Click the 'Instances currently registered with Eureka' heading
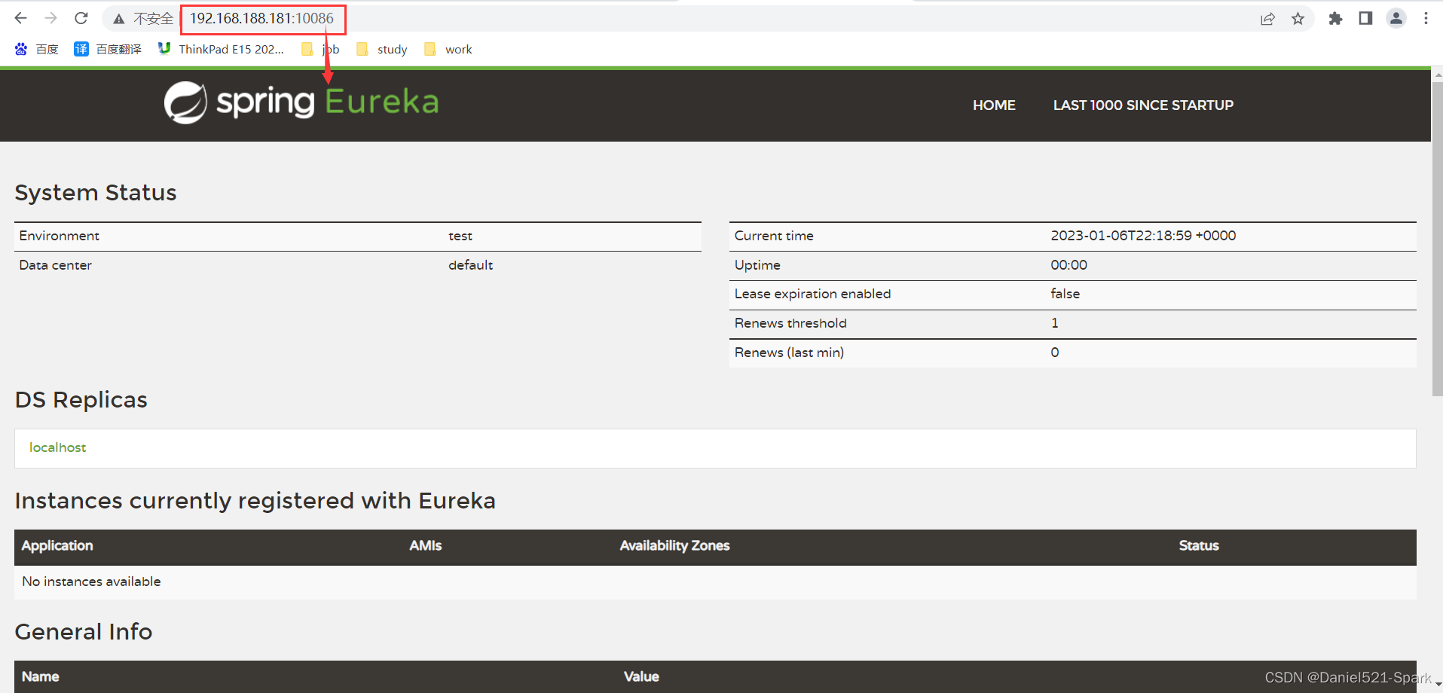The width and height of the screenshot is (1443, 693). coord(255,501)
